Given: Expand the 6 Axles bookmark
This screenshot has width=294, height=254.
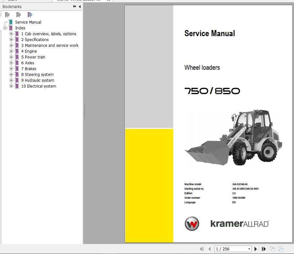Looking at the screenshot, I should [x=11, y=63].
